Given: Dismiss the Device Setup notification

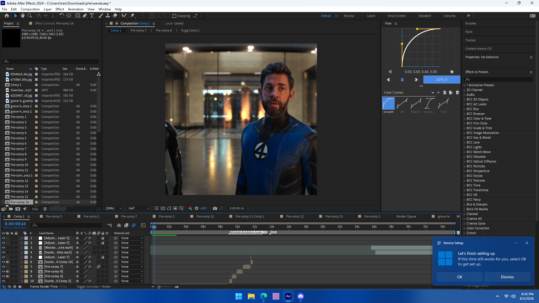Looking at the screenshot, I should pyautogui.click(x=507, y=277).
